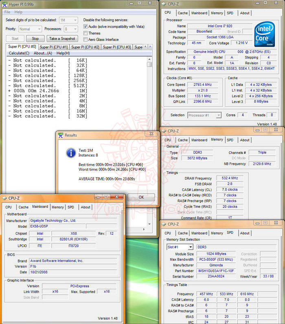This screenshot has width=285, height=324.
Task: Click the BIOS Date 10/21/2008 field
Action: click(73, 272)
